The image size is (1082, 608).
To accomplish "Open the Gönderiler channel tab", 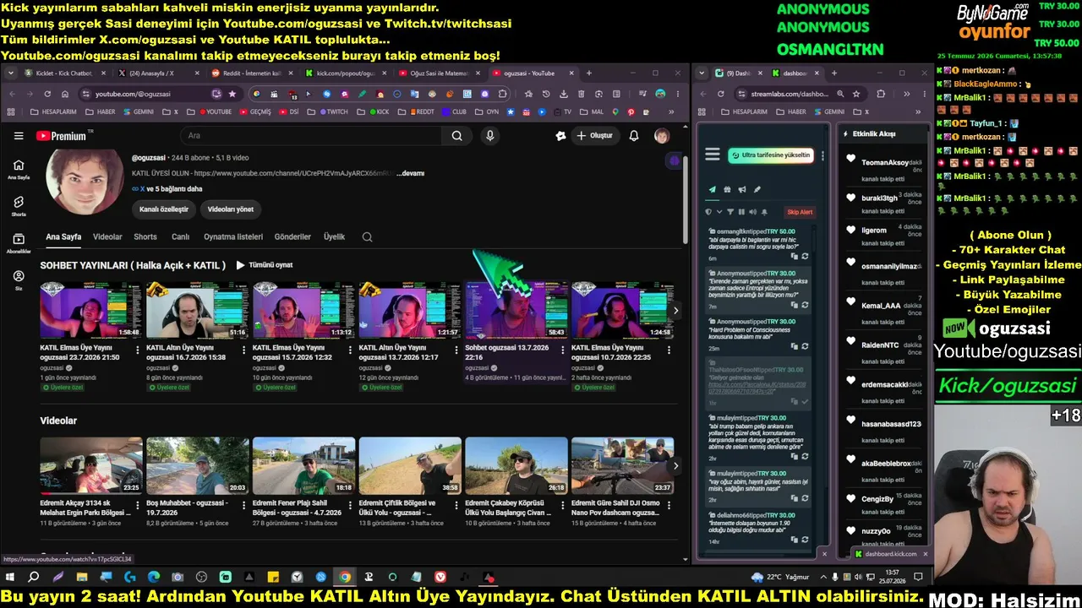I will [292, 237].
